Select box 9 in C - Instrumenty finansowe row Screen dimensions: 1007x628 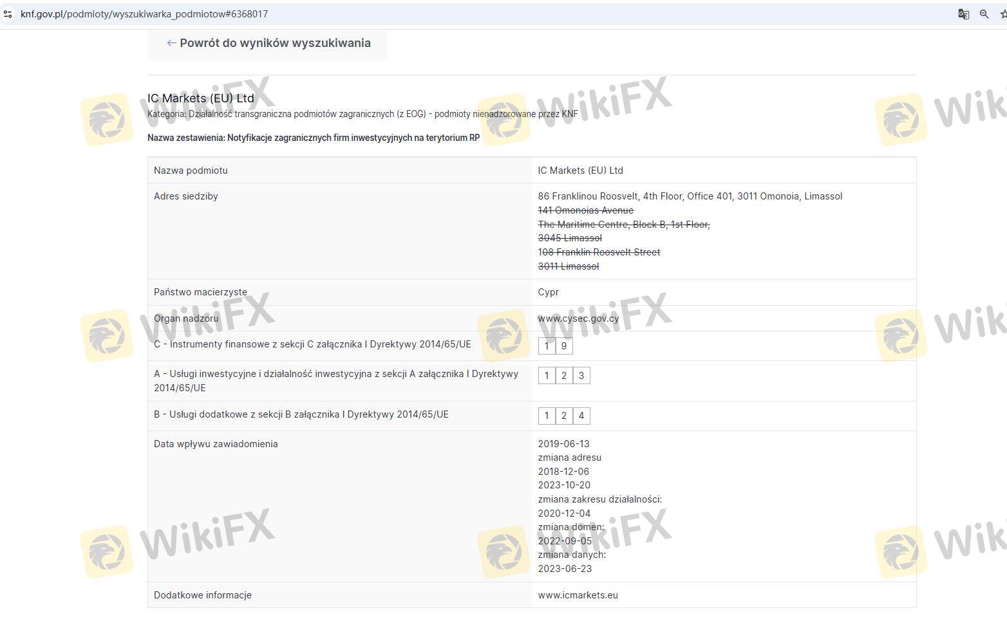click(x=564, y=346)
